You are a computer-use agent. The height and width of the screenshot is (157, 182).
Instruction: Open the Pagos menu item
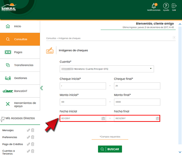tap(20, 52)
